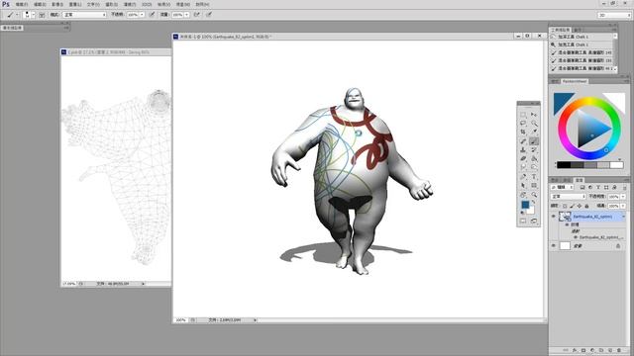Image resolution: width=634 pixels, height=356 pixels.
Task: Select the Lasso tool
Action: coord(523,123)
